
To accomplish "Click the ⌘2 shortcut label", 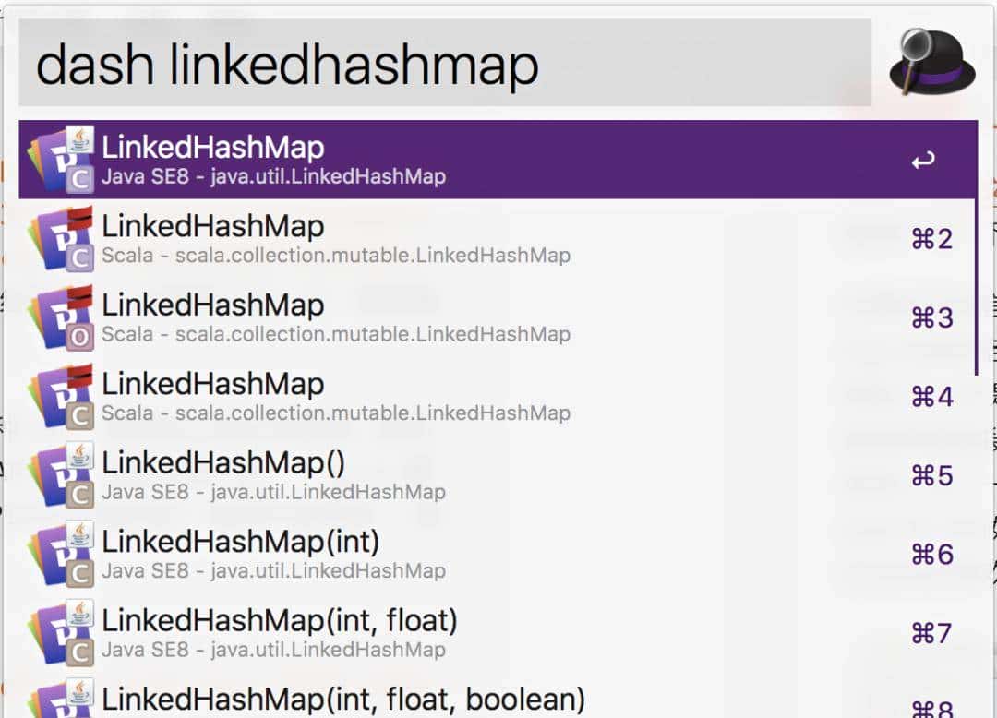I will pos(932,240).
